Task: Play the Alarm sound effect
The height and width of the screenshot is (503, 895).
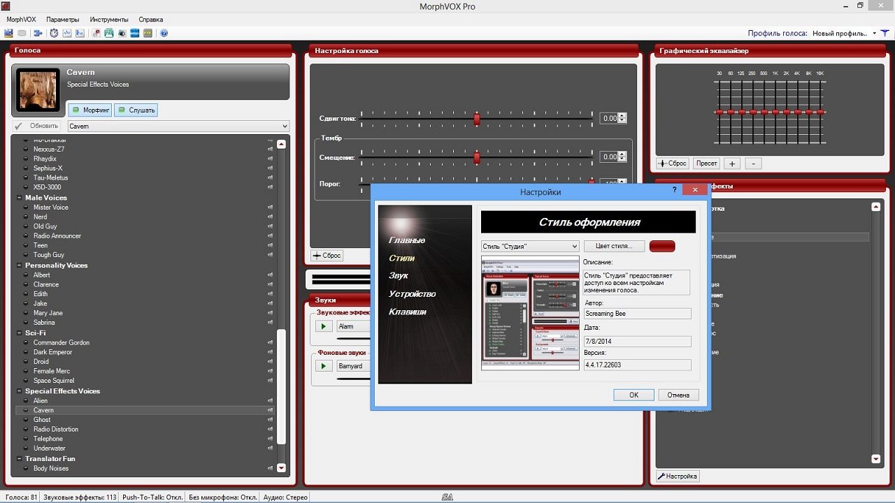Action: (x=323, y=326)
